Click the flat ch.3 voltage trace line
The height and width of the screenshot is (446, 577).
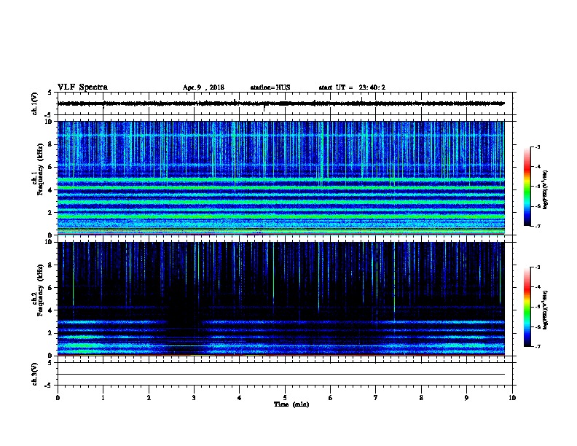click(x=281, y=375)
